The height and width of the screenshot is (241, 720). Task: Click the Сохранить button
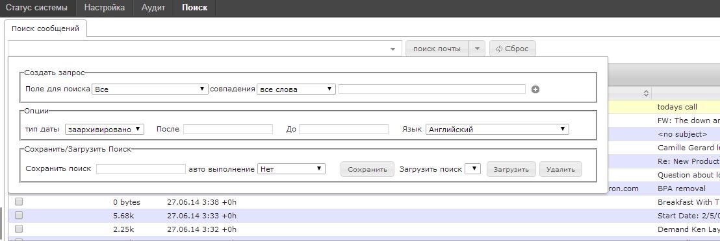[x=367, y=169]
